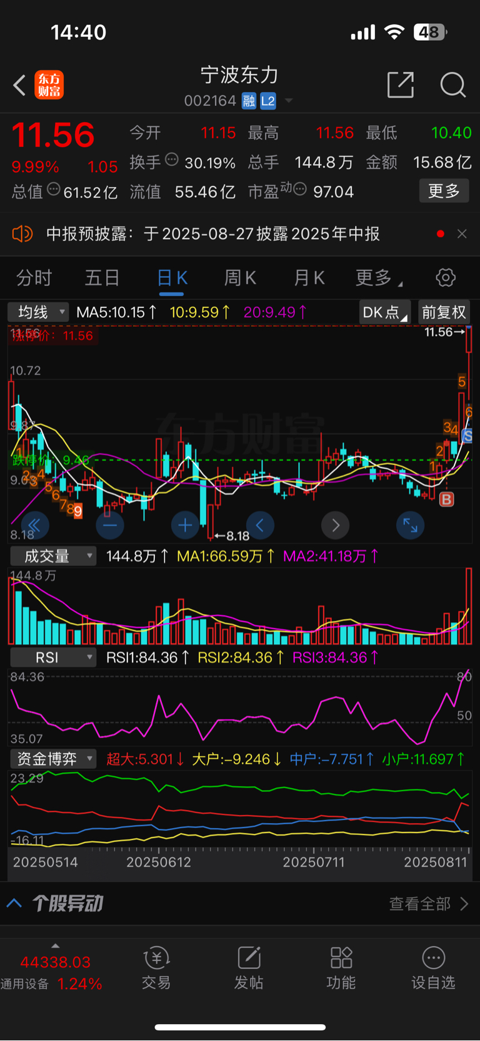This screenshot has height=1041, width=480.
Task: Open the DK点 dropdown
Action: 384,312
